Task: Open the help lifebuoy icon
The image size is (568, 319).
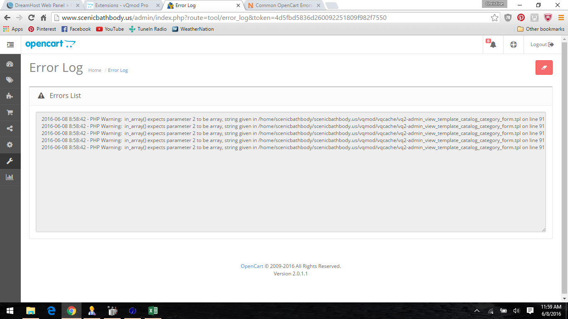Action: pyautogui.click(x=514, y=44)
